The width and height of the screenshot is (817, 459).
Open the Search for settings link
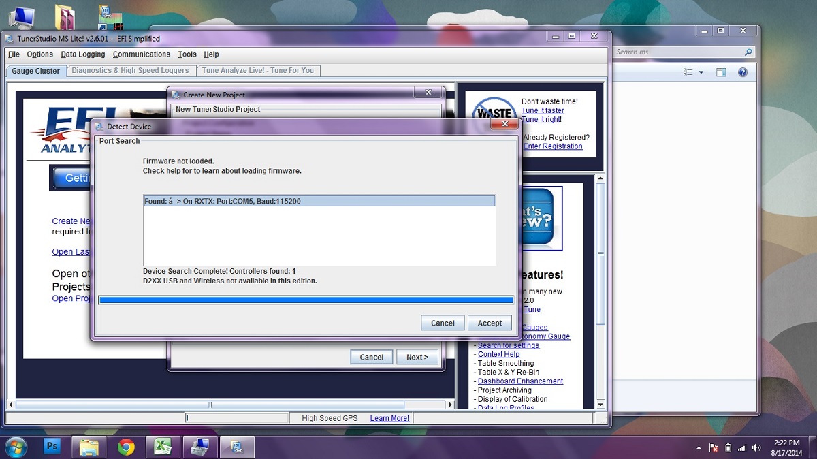pos(509,345)
